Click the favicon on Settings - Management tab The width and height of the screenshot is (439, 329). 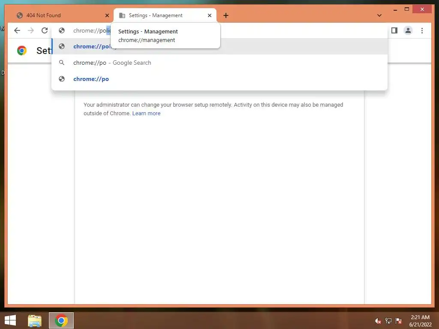(122, 15)
